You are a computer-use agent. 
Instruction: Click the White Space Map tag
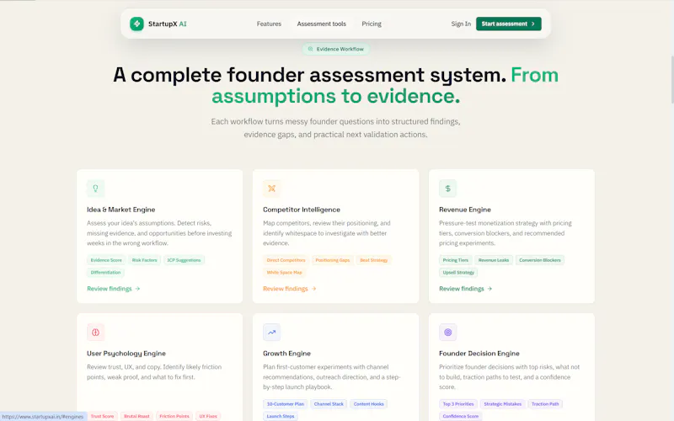coord(284,272)
